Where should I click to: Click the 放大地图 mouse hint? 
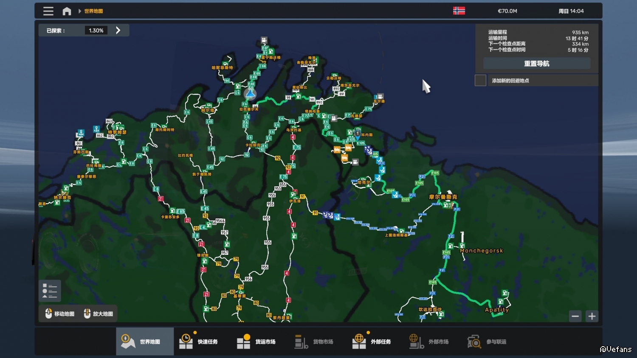[x=99, y=314]
